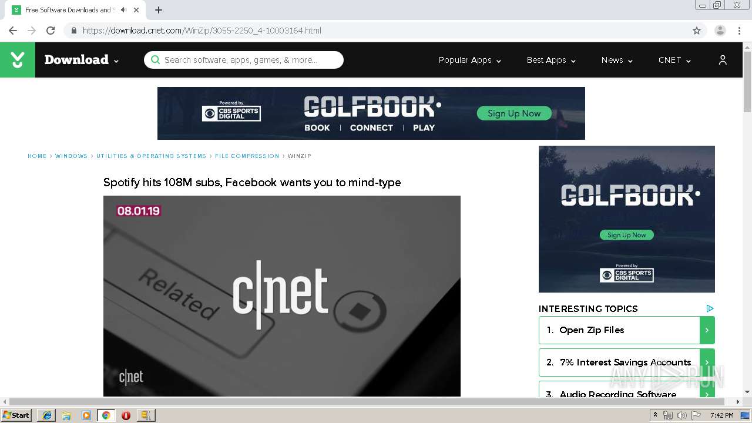752x423 pixels.
Task: Reload the page with refresh icon
Action: tap(51, 31)
